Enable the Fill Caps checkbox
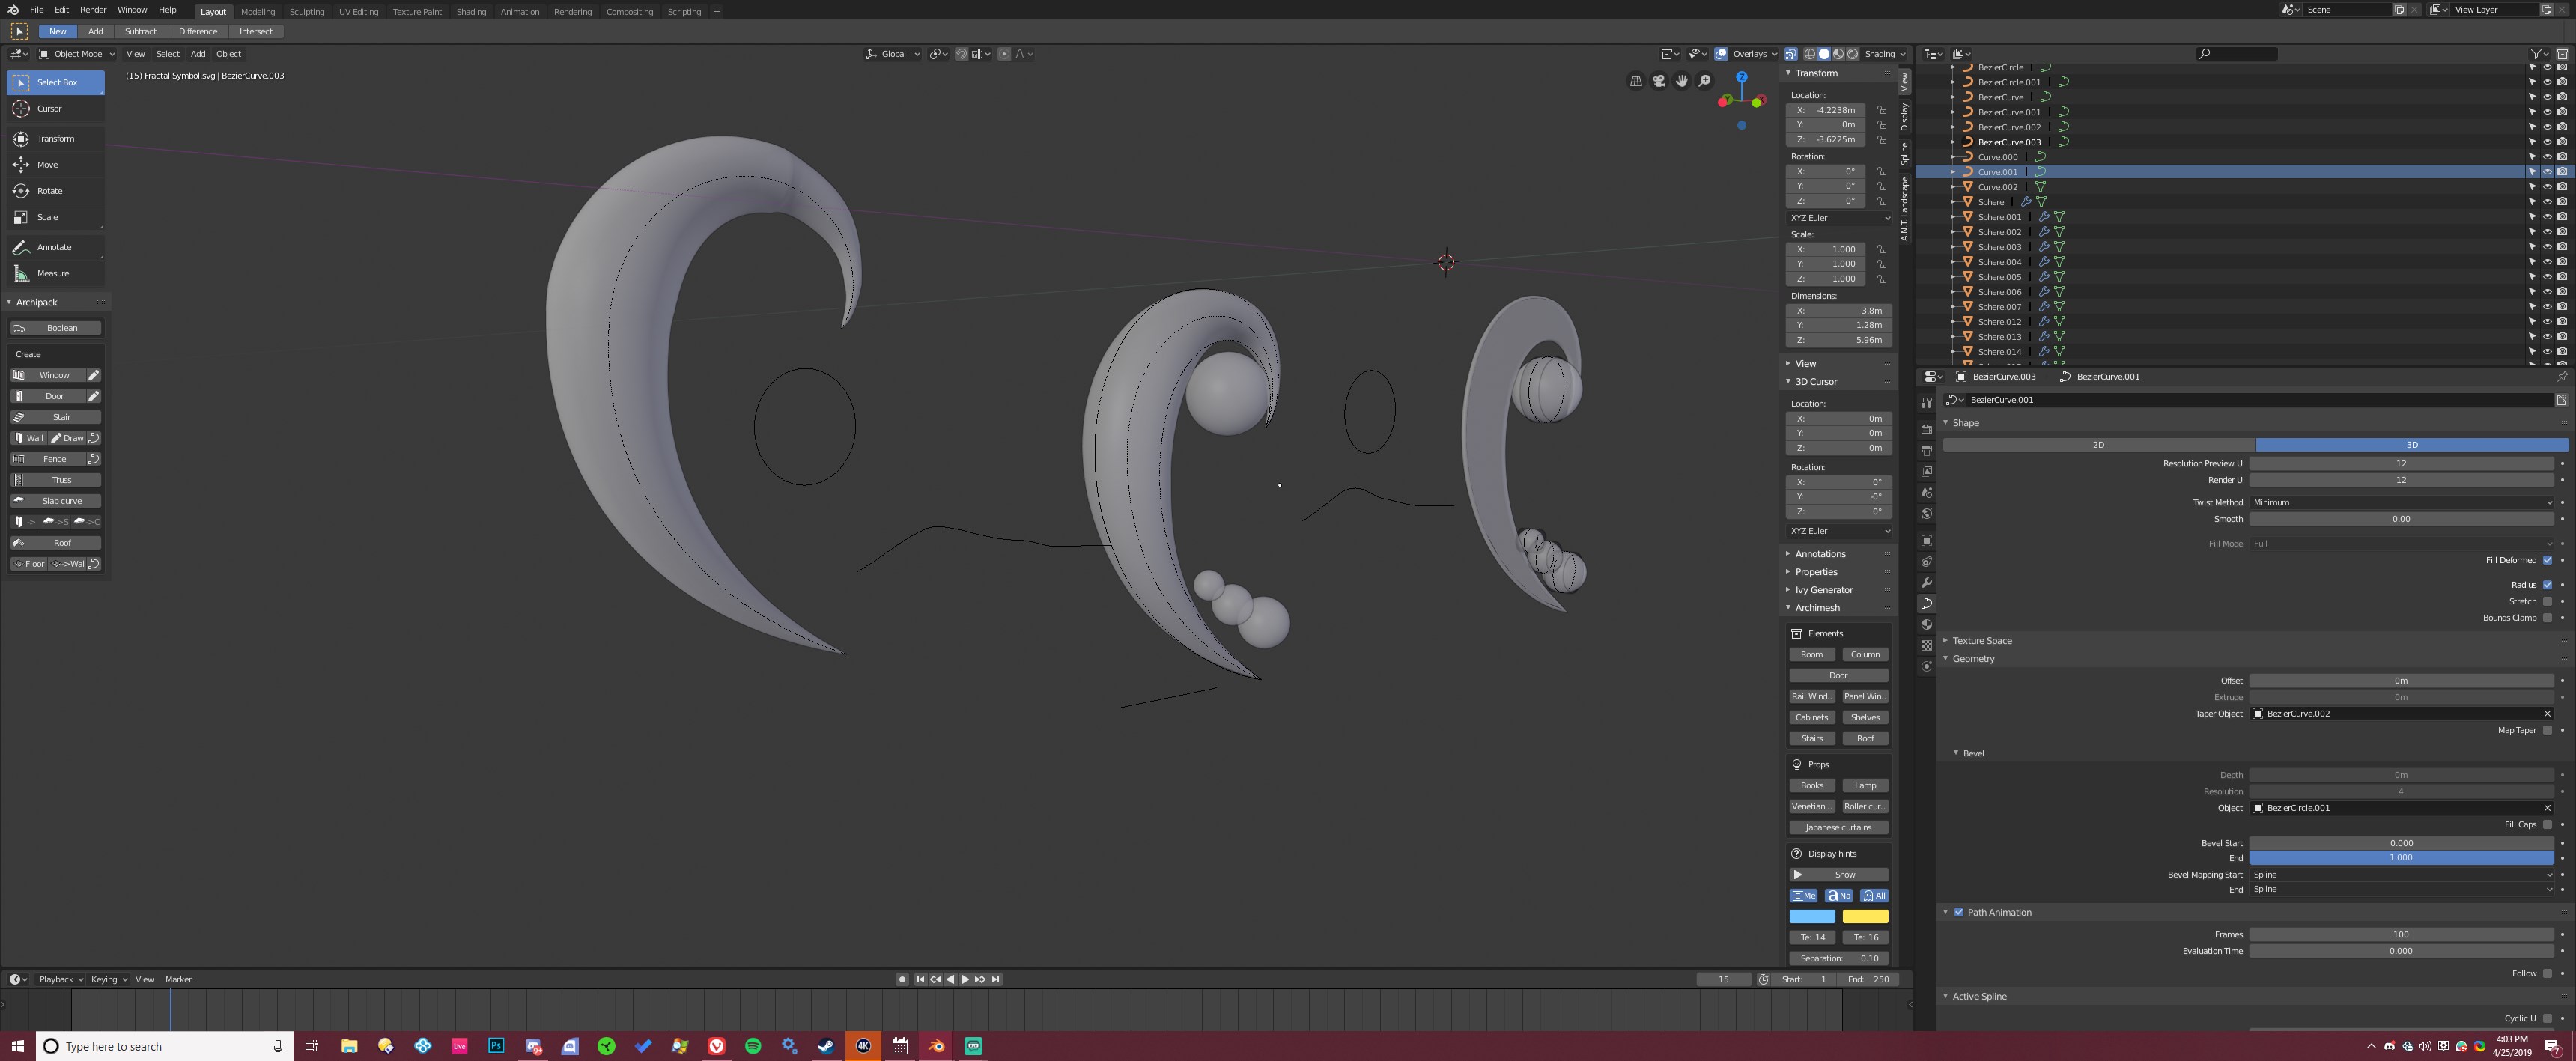Viewport: 2576px width, 1061px height. click(2547, 825)
